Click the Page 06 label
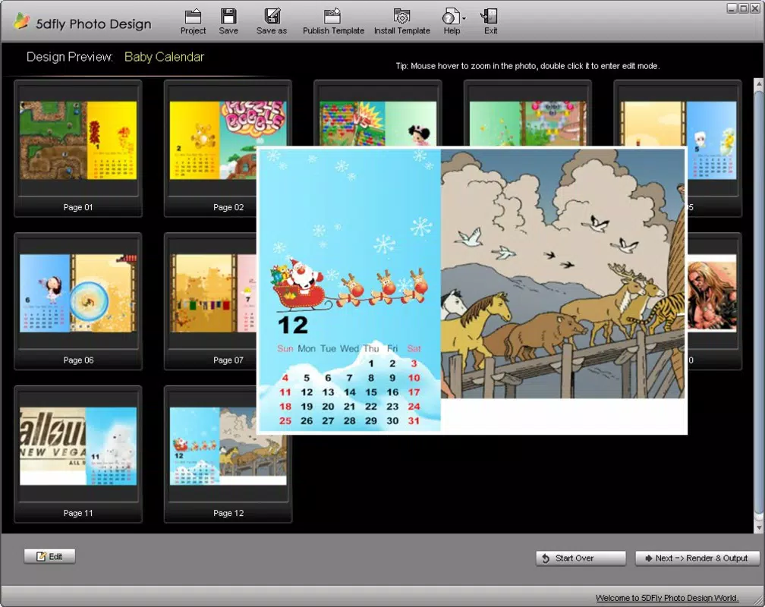 [x=78, y=360]
